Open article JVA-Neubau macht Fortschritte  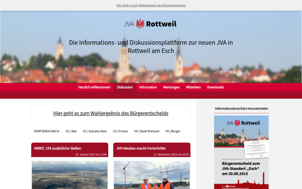(x=141, y=148)
